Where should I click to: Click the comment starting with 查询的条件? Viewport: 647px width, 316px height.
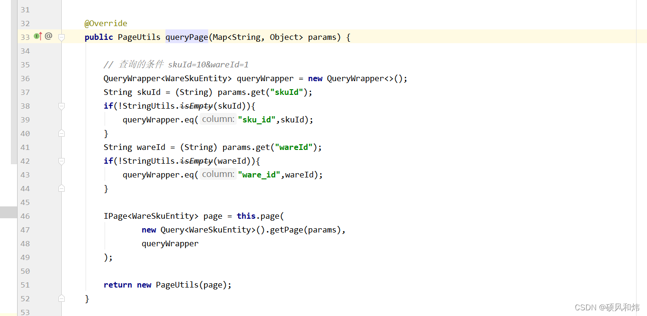[x=176, y=65]
